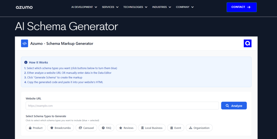The image size is (277, 139).
Task: Expand the AI Development chevron
Action: point(96,7)
